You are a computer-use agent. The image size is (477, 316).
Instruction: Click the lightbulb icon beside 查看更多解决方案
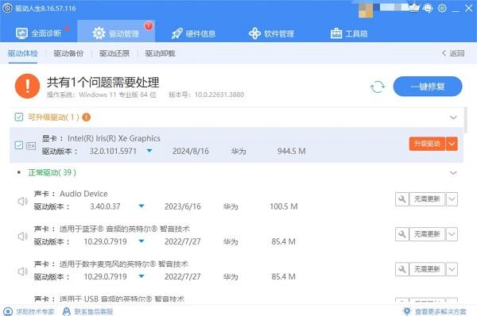coord(407,311)
